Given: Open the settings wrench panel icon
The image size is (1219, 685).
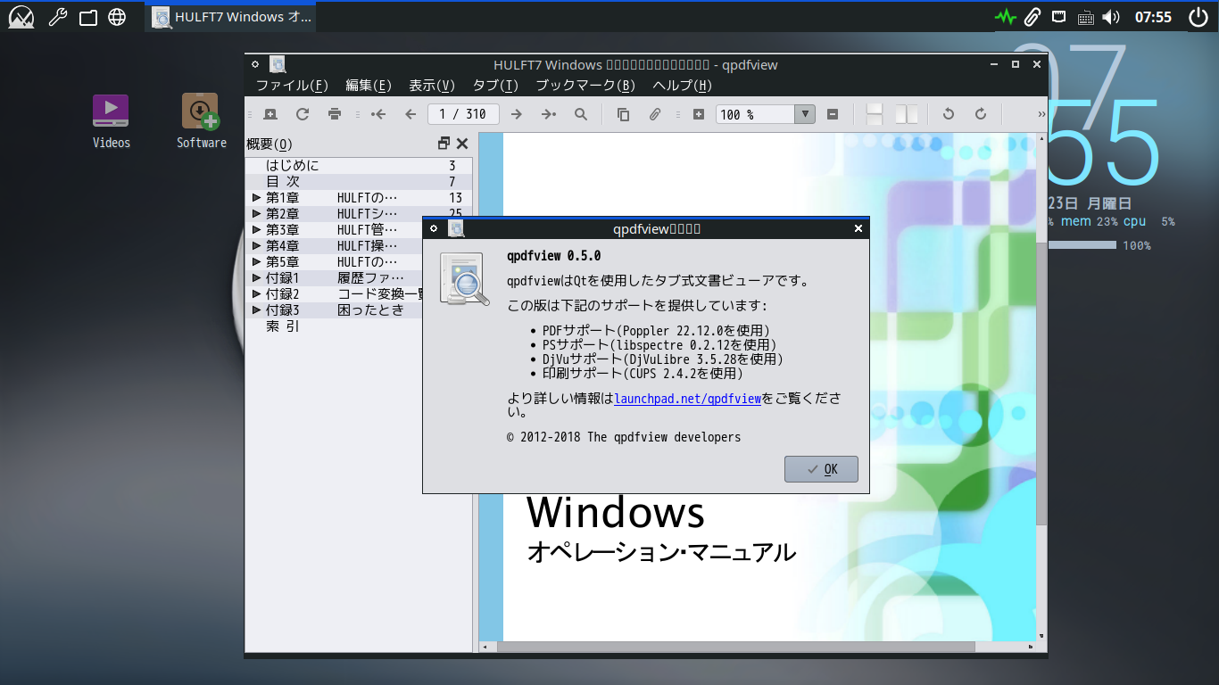Looking at the screenshot, I should click(58, 17).
